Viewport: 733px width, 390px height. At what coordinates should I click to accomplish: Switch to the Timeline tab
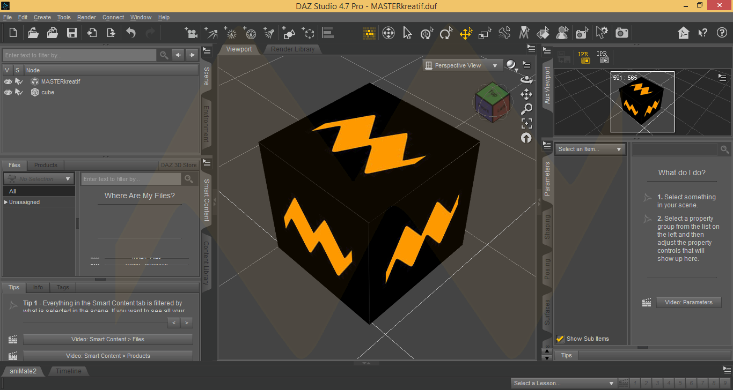tap(69, 371)
